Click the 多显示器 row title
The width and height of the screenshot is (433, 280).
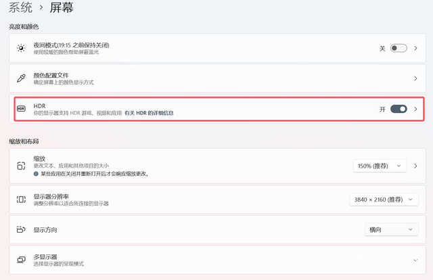[x=45, y=256]
